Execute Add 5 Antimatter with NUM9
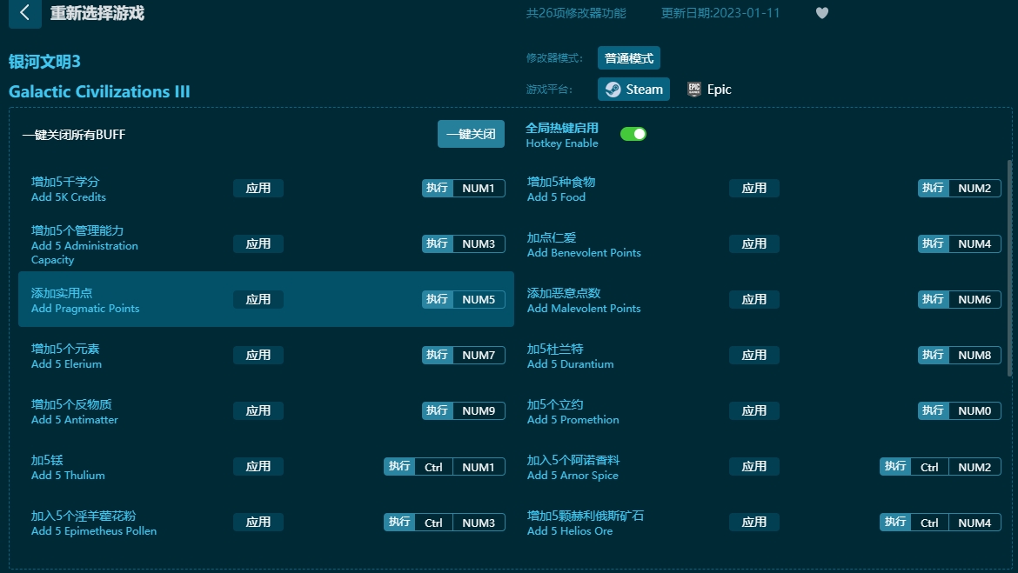Image resolution: width=1018 pixels, height=573 pixels. 464,410
